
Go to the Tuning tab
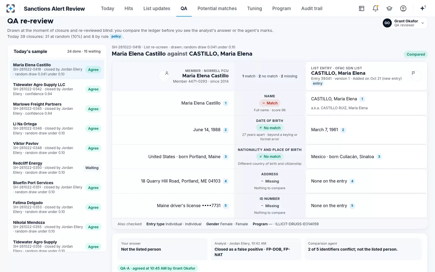coord(254,8)
